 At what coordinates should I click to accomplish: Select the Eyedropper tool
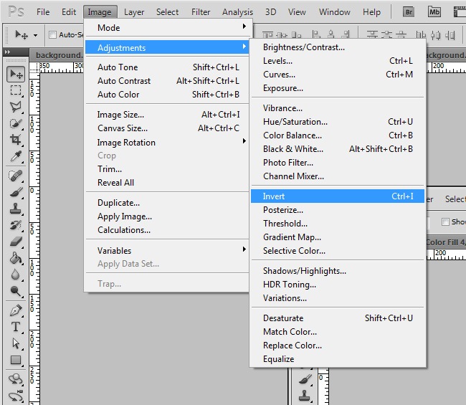click(16, 156)
